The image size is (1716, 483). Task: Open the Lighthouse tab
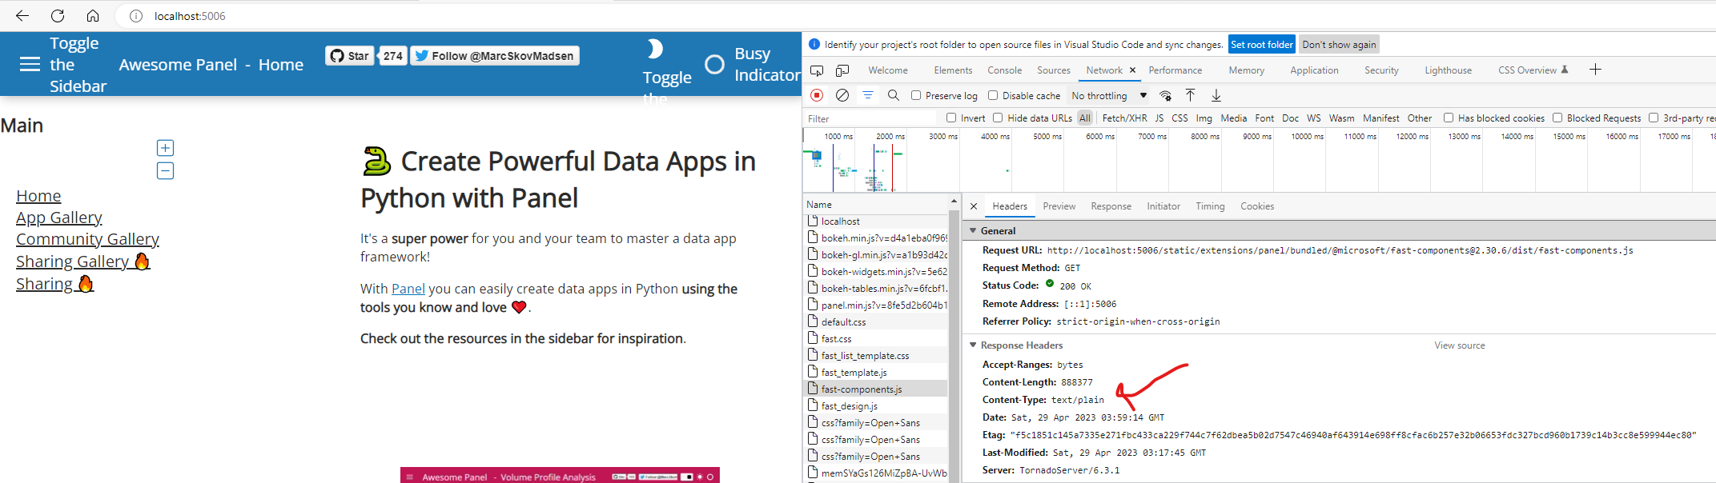pyautogui.click(x=1448, y=70)
